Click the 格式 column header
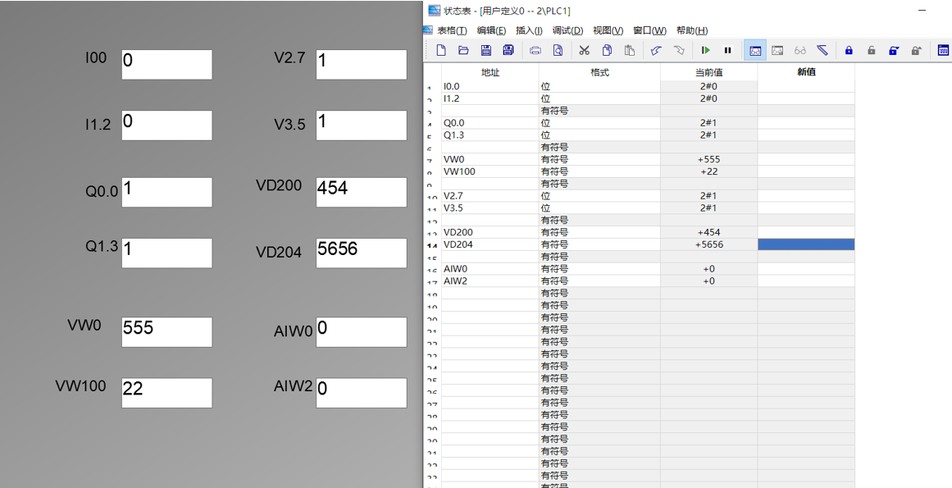This screenshot has height=488, width=952. click(599, 72)
